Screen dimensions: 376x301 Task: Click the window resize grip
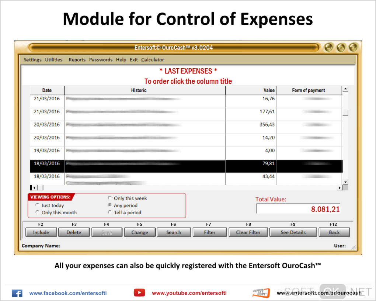(x=354, y=247)
